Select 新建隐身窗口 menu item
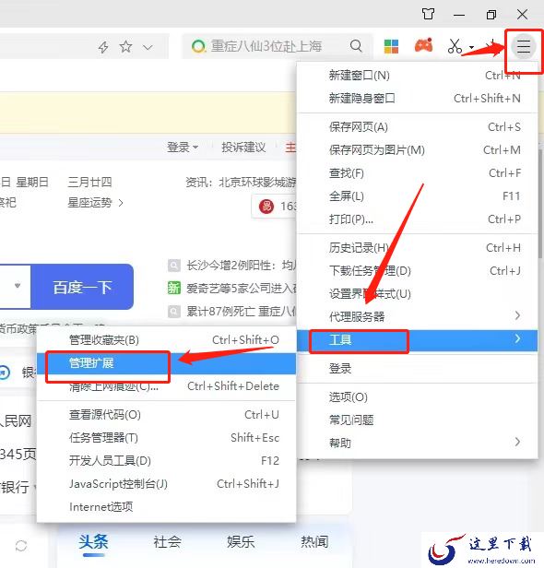Screen dimensions: 544x568 pyautogui.click(x=418, y=98)
